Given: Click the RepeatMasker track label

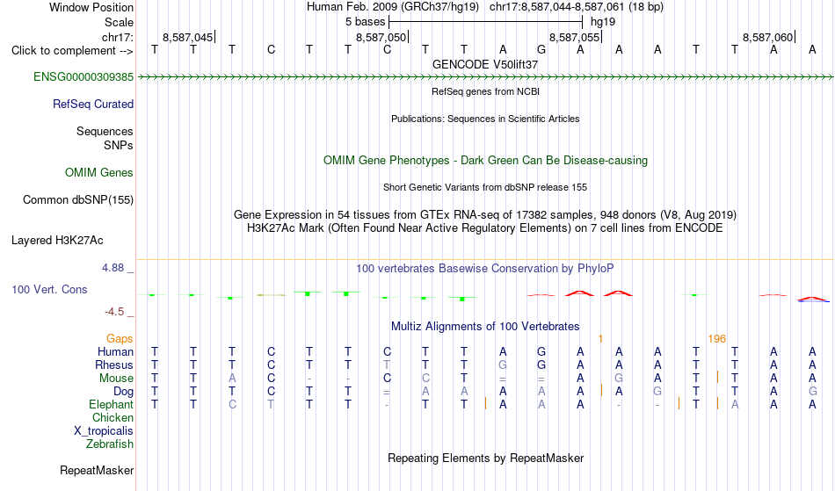Looking at the screenshot, I should pos(97,470).
